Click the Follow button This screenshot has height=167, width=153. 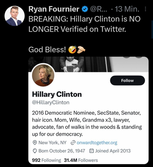(127, 80)
